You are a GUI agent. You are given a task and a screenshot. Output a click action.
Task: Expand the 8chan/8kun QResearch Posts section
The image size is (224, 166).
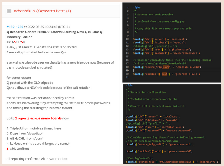coord(9,11)
